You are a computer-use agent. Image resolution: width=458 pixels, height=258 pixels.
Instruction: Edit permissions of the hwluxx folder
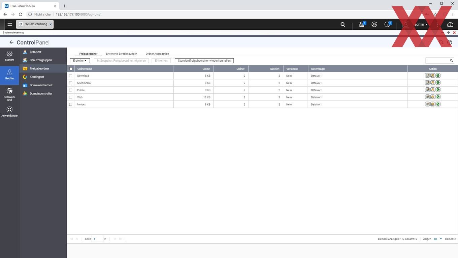pyautogui.click(x=433, y=104)
